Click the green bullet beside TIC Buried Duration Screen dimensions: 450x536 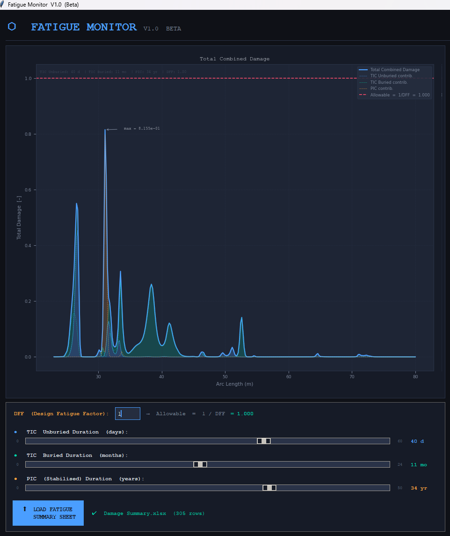pyautogui.click(x=15, y=455)
